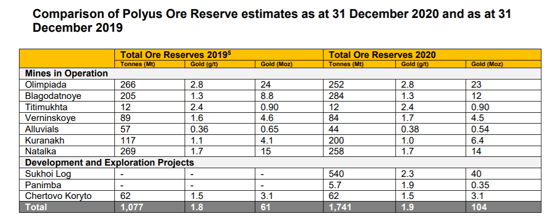The height and width of the screenshot is (221, 551).
Task: Click Kuranakh 2020 gold value 6.4
Action: [x=478, y=140]
